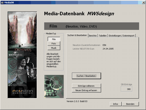The width and height of the screenshot is (146, 110).
Task: Switch media type to Foto
Action: click(54, 43)
